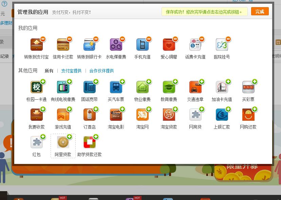Click the 网商贷 puzzle icon
The height and width of the screenshot is (200, 281).
point(195,115)
